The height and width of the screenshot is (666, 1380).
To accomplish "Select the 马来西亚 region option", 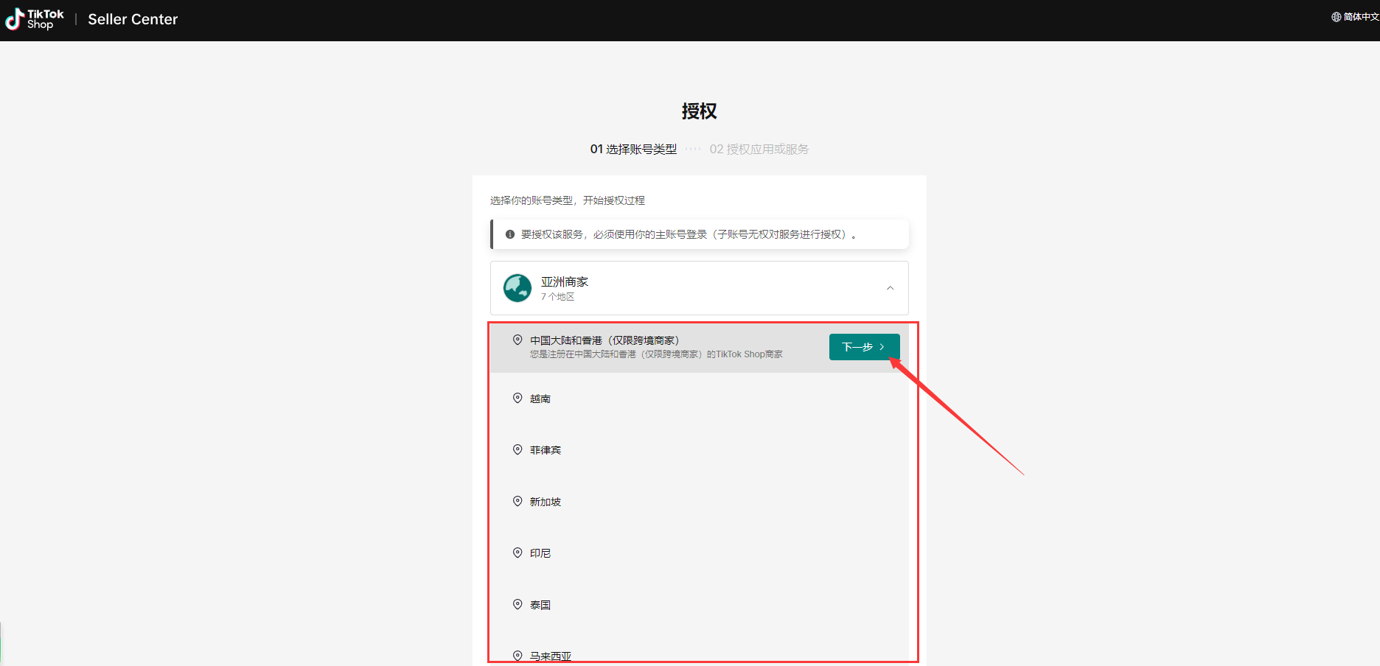I will pos(551,656).
